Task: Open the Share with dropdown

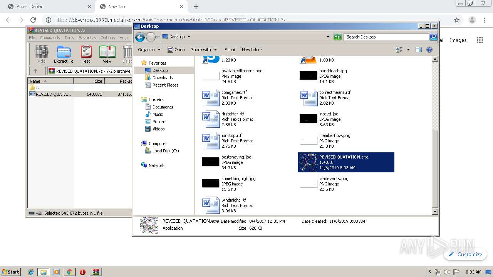Action: click(204, 50)
